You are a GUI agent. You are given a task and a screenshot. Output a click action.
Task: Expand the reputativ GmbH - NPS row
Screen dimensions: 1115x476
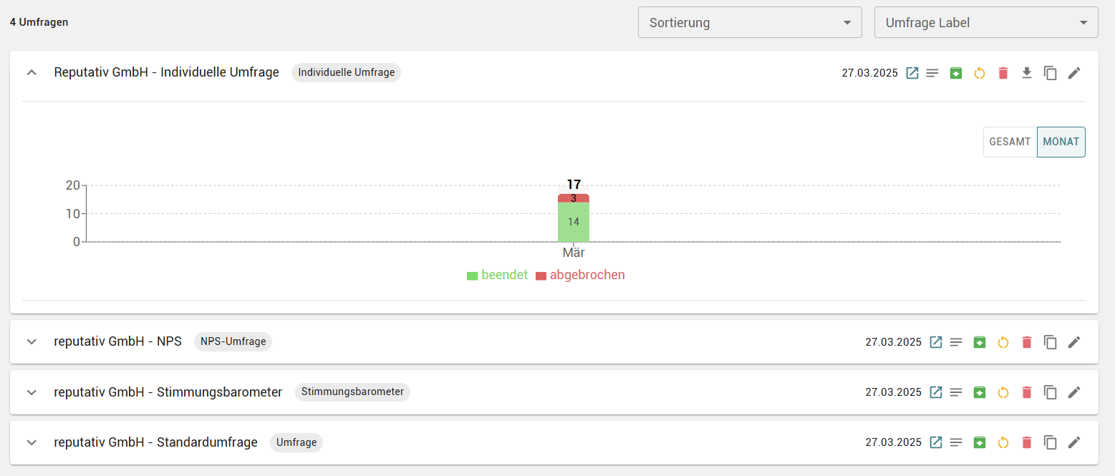click(32, 341)
